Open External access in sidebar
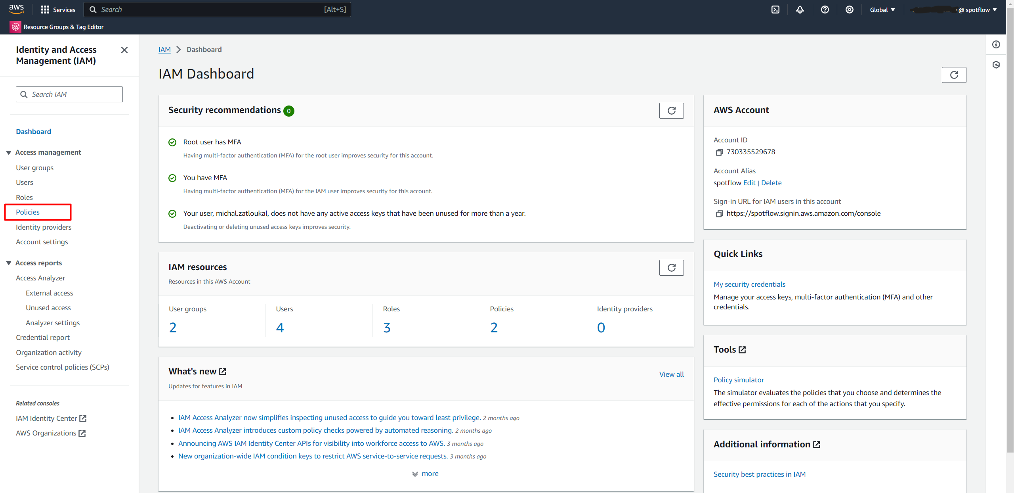Screen dimensions: 1014x493 pos(50,293)
